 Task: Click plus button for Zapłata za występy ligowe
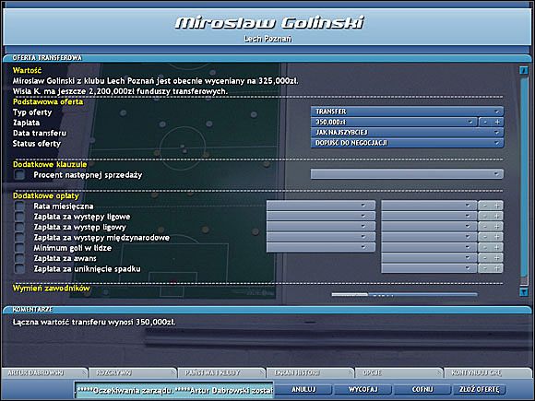[x=497, y=217]
